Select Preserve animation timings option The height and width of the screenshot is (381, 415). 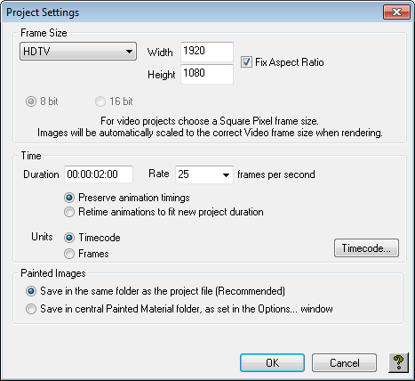click(69, 198)
